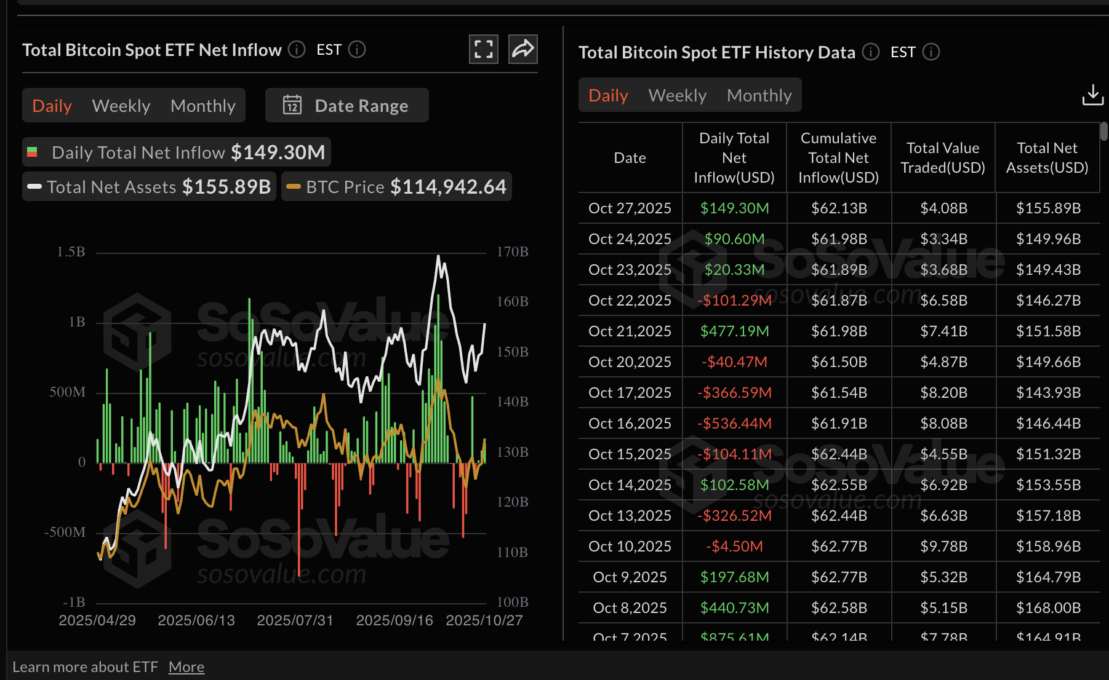
Task: Download the ETF history data
Action: 1092,95
